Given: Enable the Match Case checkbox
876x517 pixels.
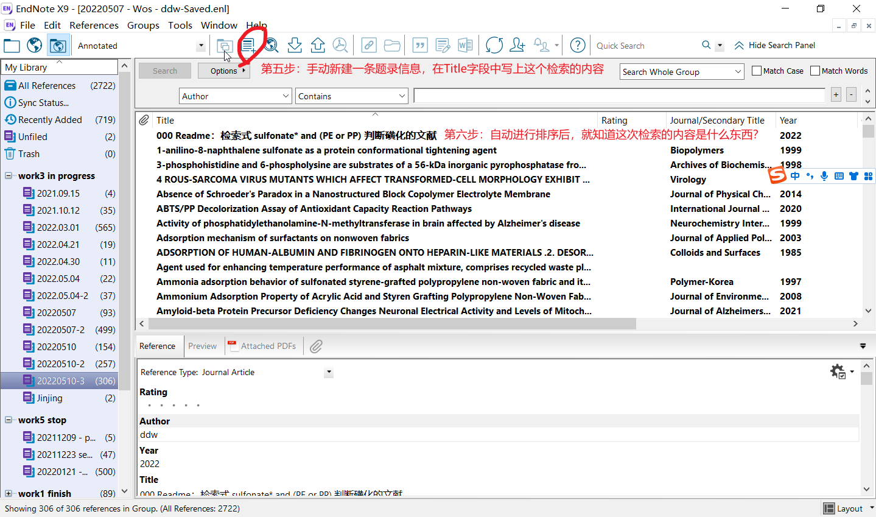Looking at the screenshot, I should (757, 71).
